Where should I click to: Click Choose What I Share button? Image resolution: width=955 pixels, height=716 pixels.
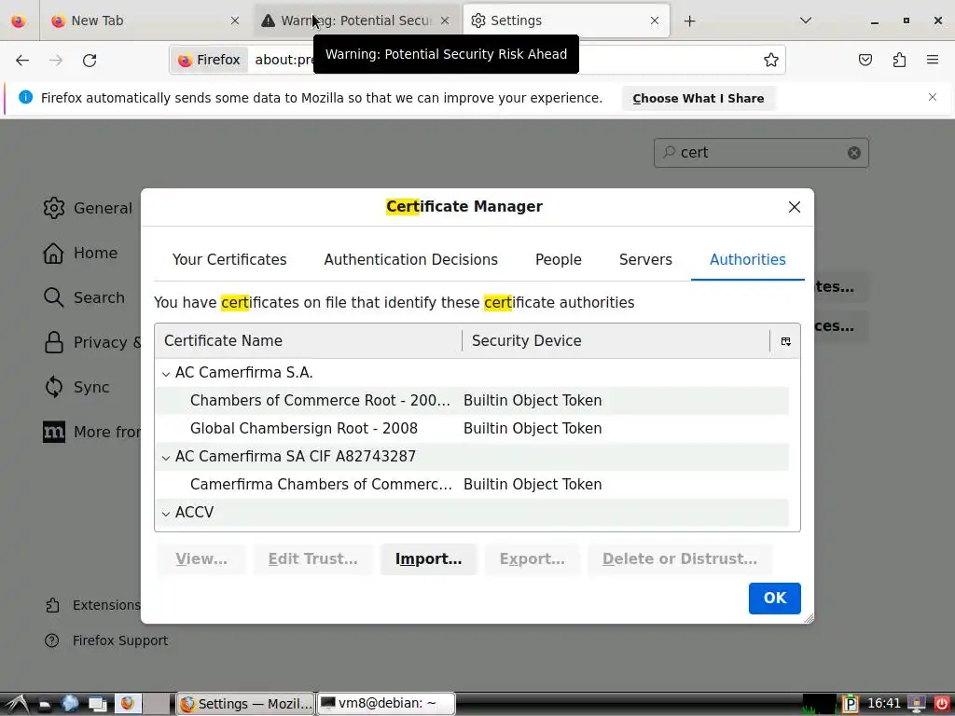click(x=698, y=99)
